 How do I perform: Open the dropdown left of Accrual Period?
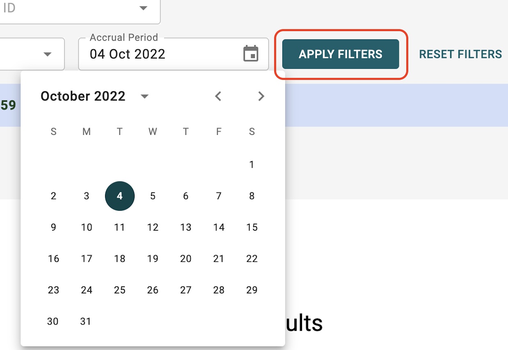tap(48, 54)
